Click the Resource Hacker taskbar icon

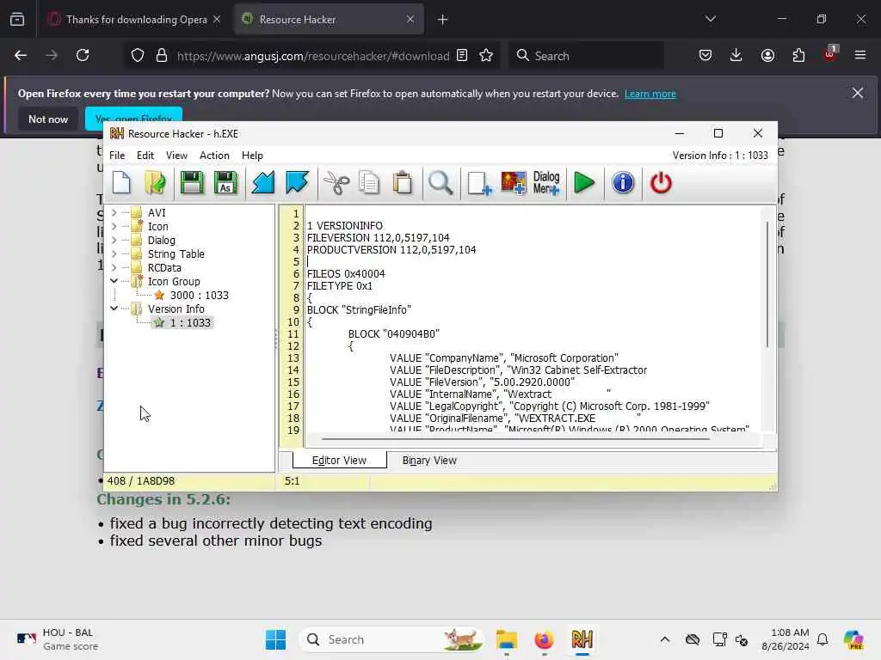[x=582, y=639]
